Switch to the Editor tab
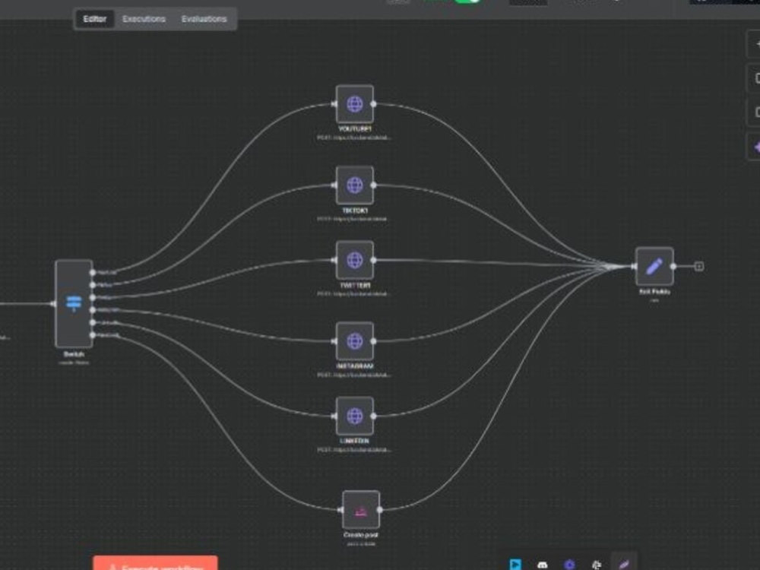Image resolution: width=760 pixels, height=570 pixels. pos(94,19)
